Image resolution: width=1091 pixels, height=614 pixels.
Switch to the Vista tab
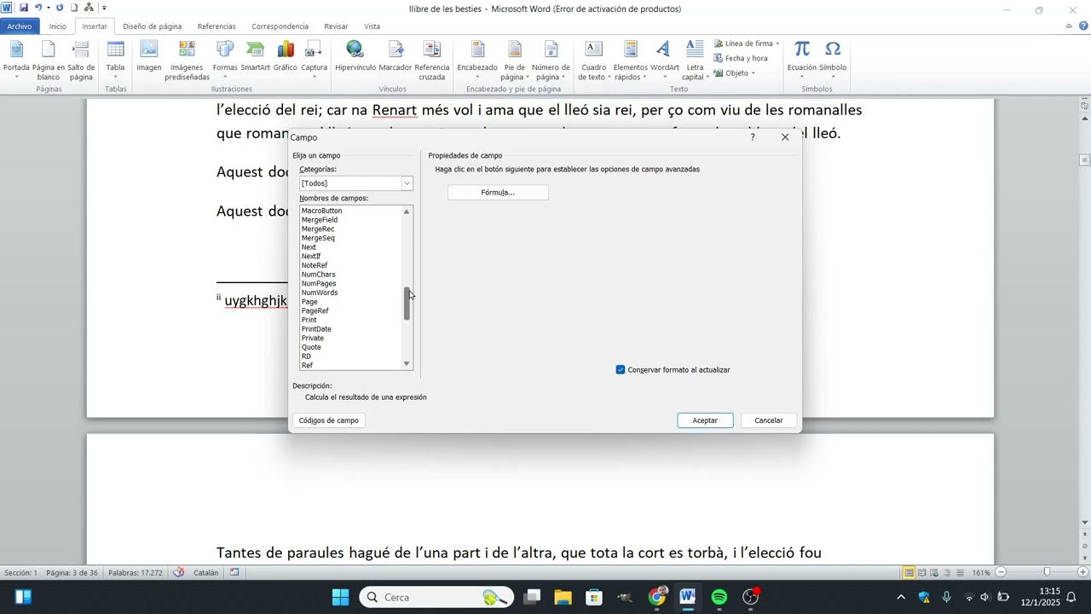tap(372, 26)
